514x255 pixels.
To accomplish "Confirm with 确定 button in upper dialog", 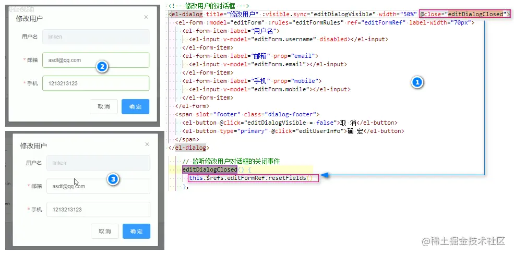I will click(135, 107).
